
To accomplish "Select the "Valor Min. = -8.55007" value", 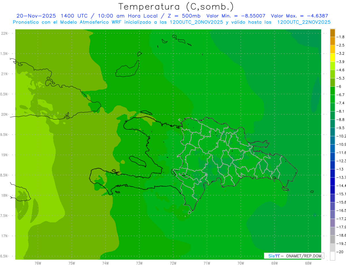I will pos(236,16).
